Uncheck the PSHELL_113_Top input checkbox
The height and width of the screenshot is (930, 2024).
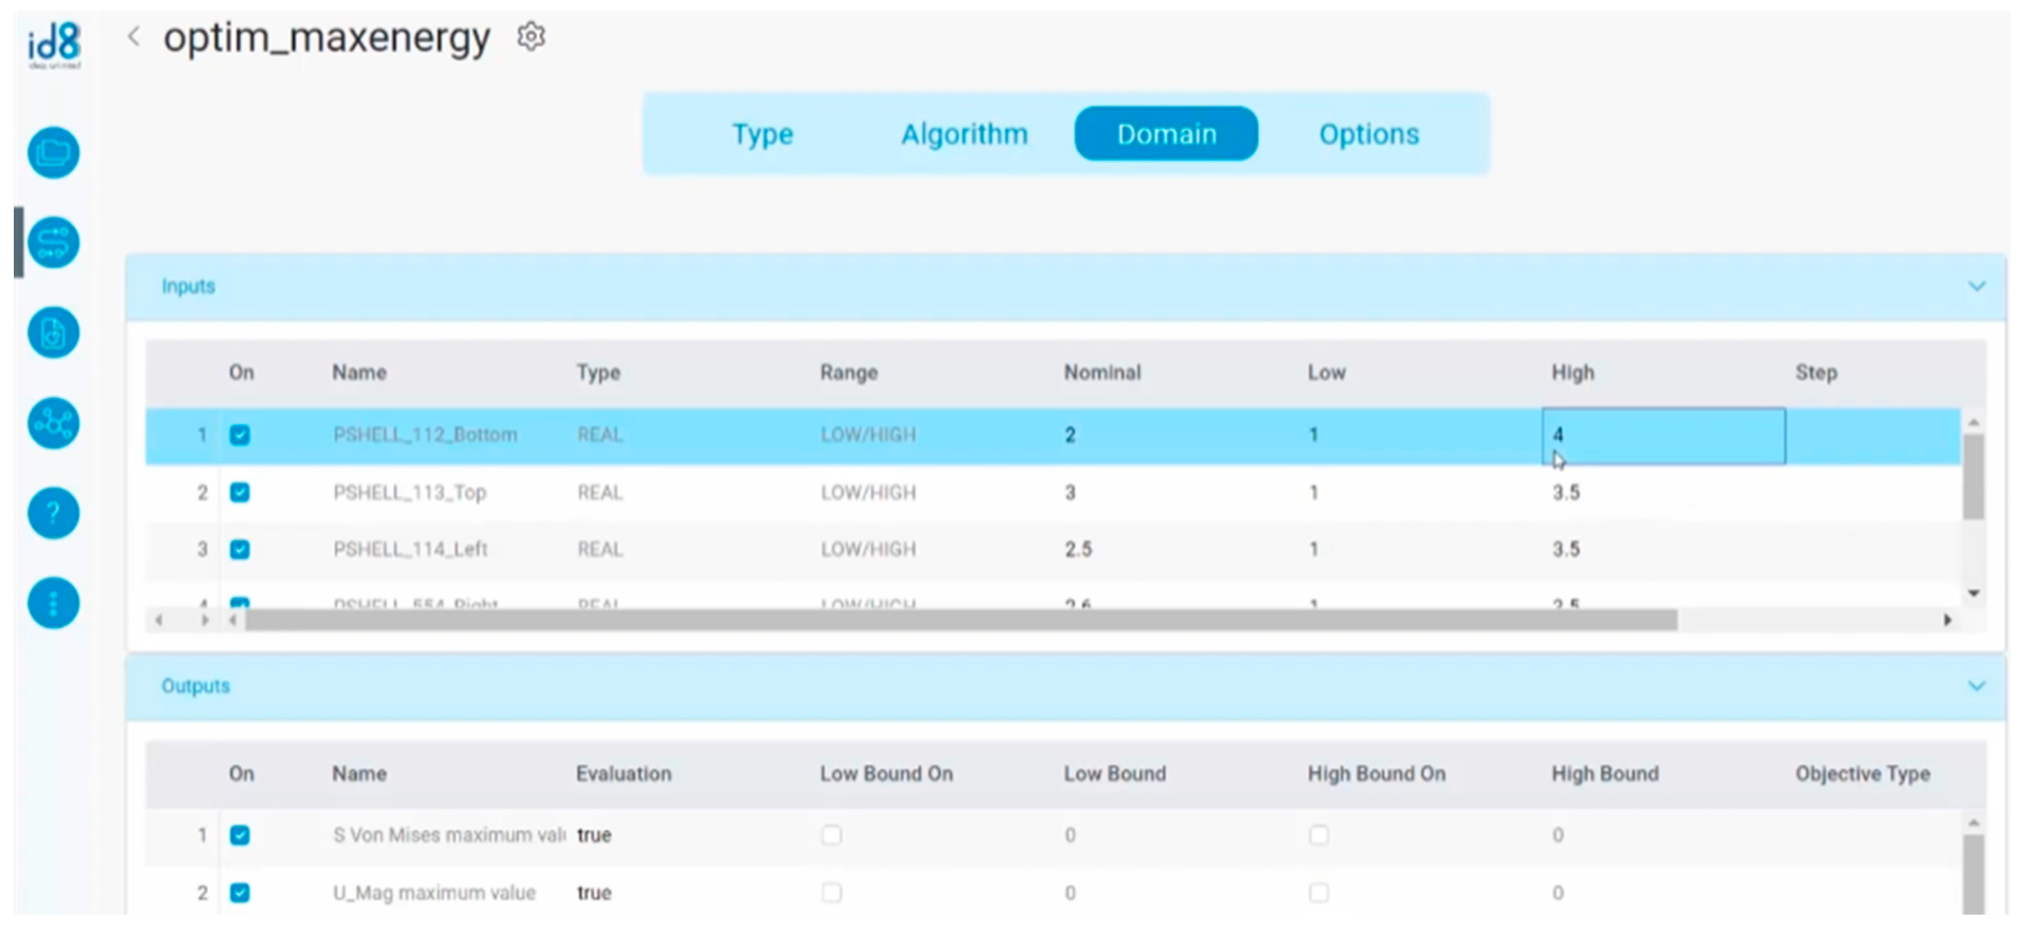point(240,492)
